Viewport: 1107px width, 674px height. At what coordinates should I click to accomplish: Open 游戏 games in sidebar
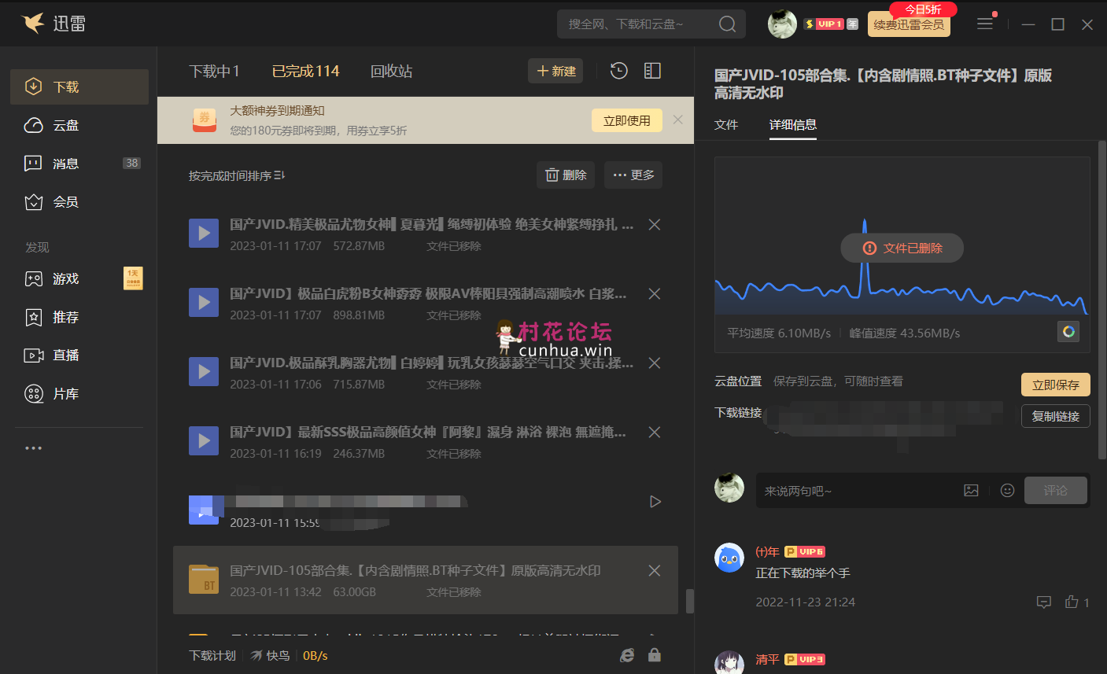click(79, 278)
